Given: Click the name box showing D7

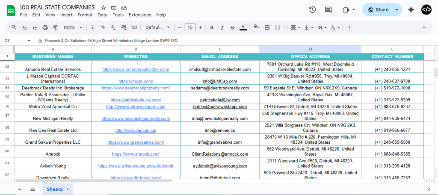Looking at the screenshot, I should 14,41.
